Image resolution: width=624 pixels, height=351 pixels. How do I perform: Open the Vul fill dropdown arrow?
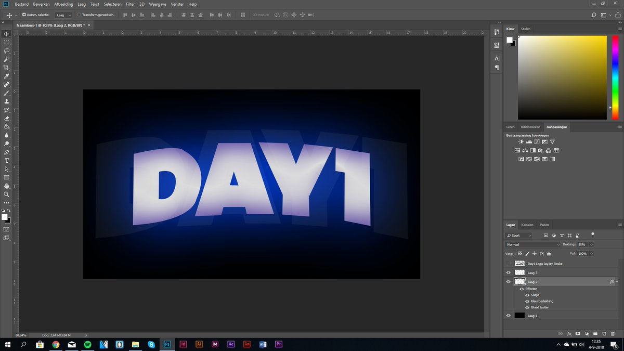(592, 254)
